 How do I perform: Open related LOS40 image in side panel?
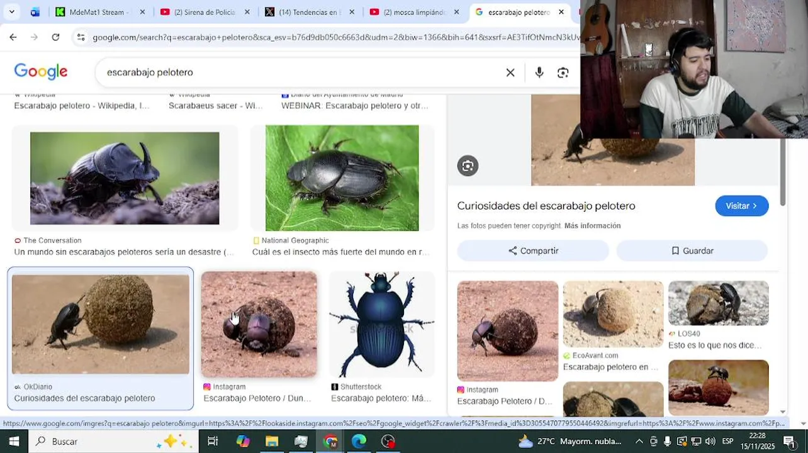718,303
